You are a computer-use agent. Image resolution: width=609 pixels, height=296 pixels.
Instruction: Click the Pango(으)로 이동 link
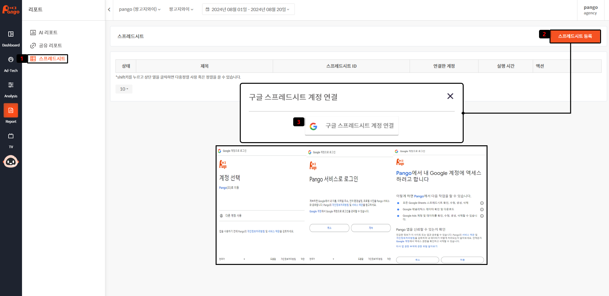pos(229,188)
